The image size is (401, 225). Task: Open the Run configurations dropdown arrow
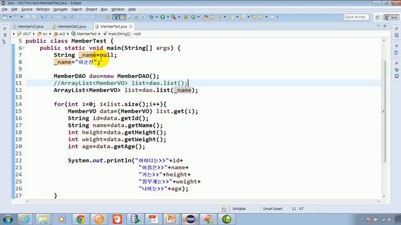(168, 17)
